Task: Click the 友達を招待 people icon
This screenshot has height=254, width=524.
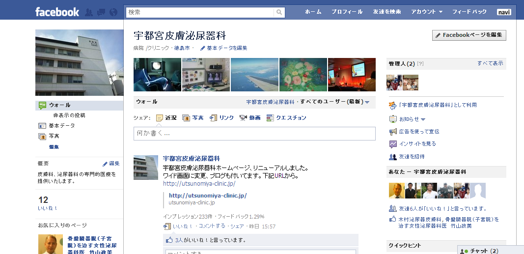Action: (393, 156)
